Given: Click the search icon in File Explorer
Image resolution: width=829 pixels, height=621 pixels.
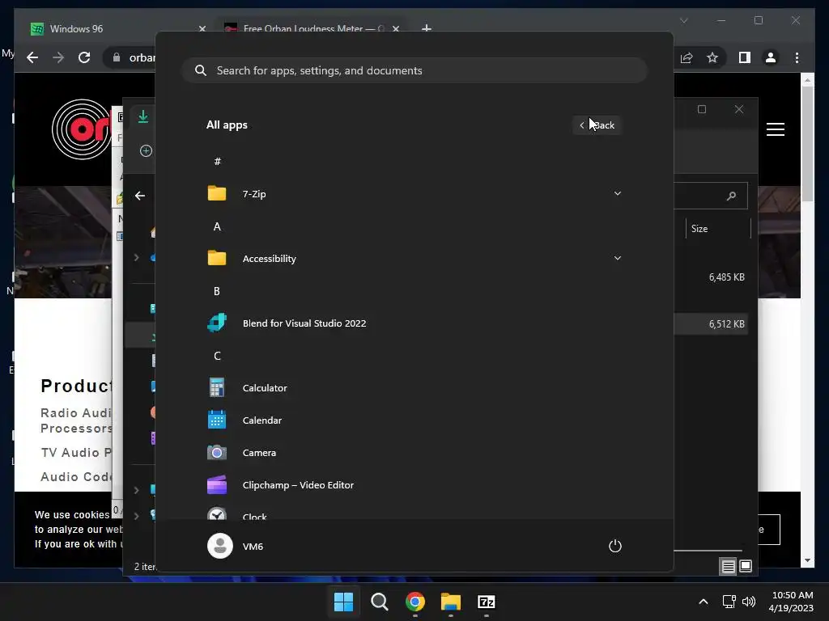Looking at the screenshot, I should (731, 196).
